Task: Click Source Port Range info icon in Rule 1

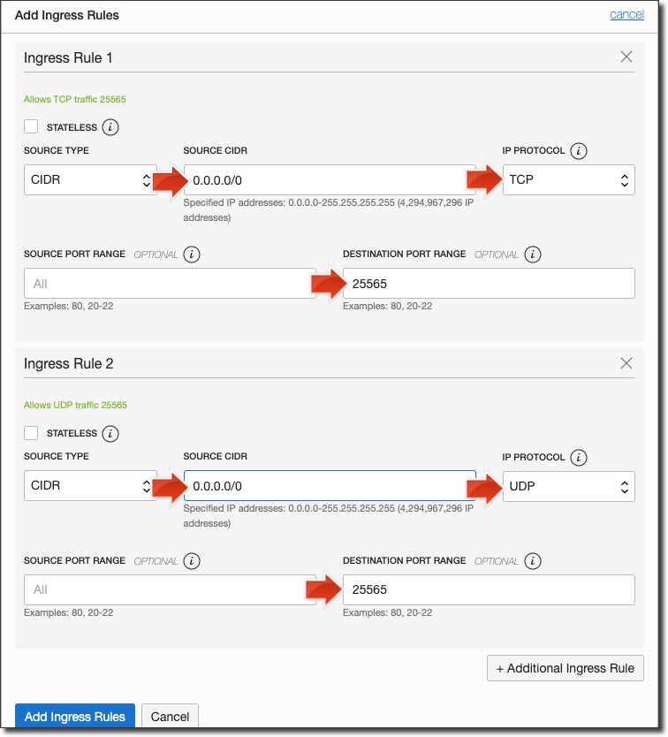Action: point(192,255)
